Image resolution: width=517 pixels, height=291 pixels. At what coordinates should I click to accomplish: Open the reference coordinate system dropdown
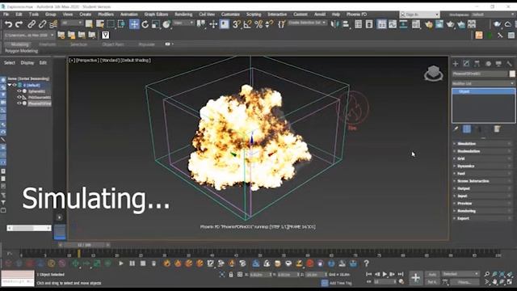pos(183,23)
